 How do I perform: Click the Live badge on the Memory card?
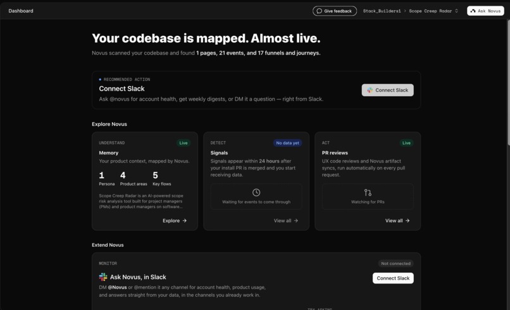pyautogui.click(x=183, y=143)
